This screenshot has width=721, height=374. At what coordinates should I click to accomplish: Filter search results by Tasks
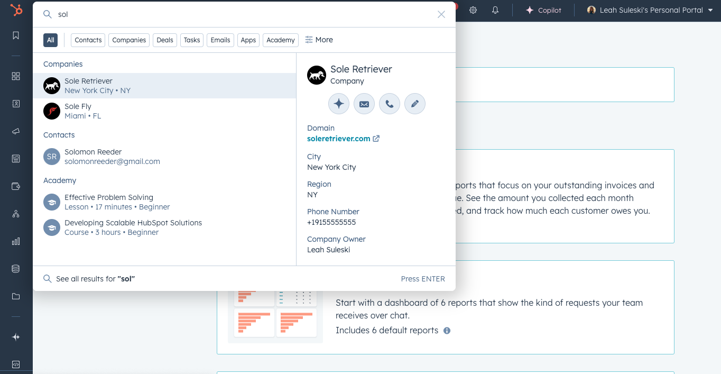[192, 40]
